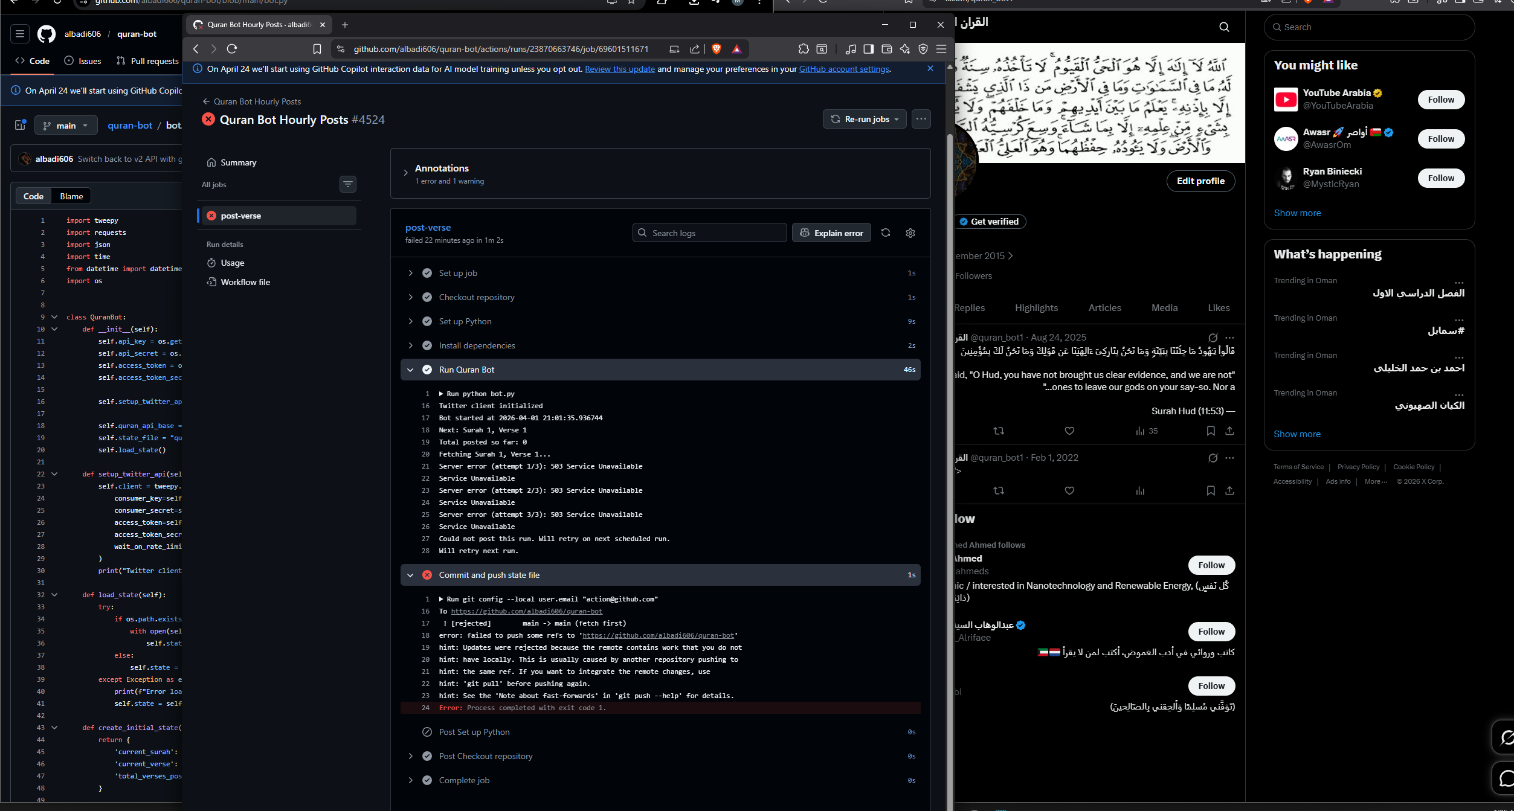Click into the Search logs field
The image size is (1514, 811).
click(x=710, y=233)
